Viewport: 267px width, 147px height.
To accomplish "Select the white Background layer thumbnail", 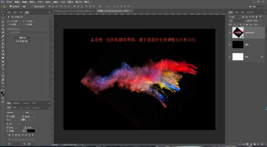I will click(238, 56).
